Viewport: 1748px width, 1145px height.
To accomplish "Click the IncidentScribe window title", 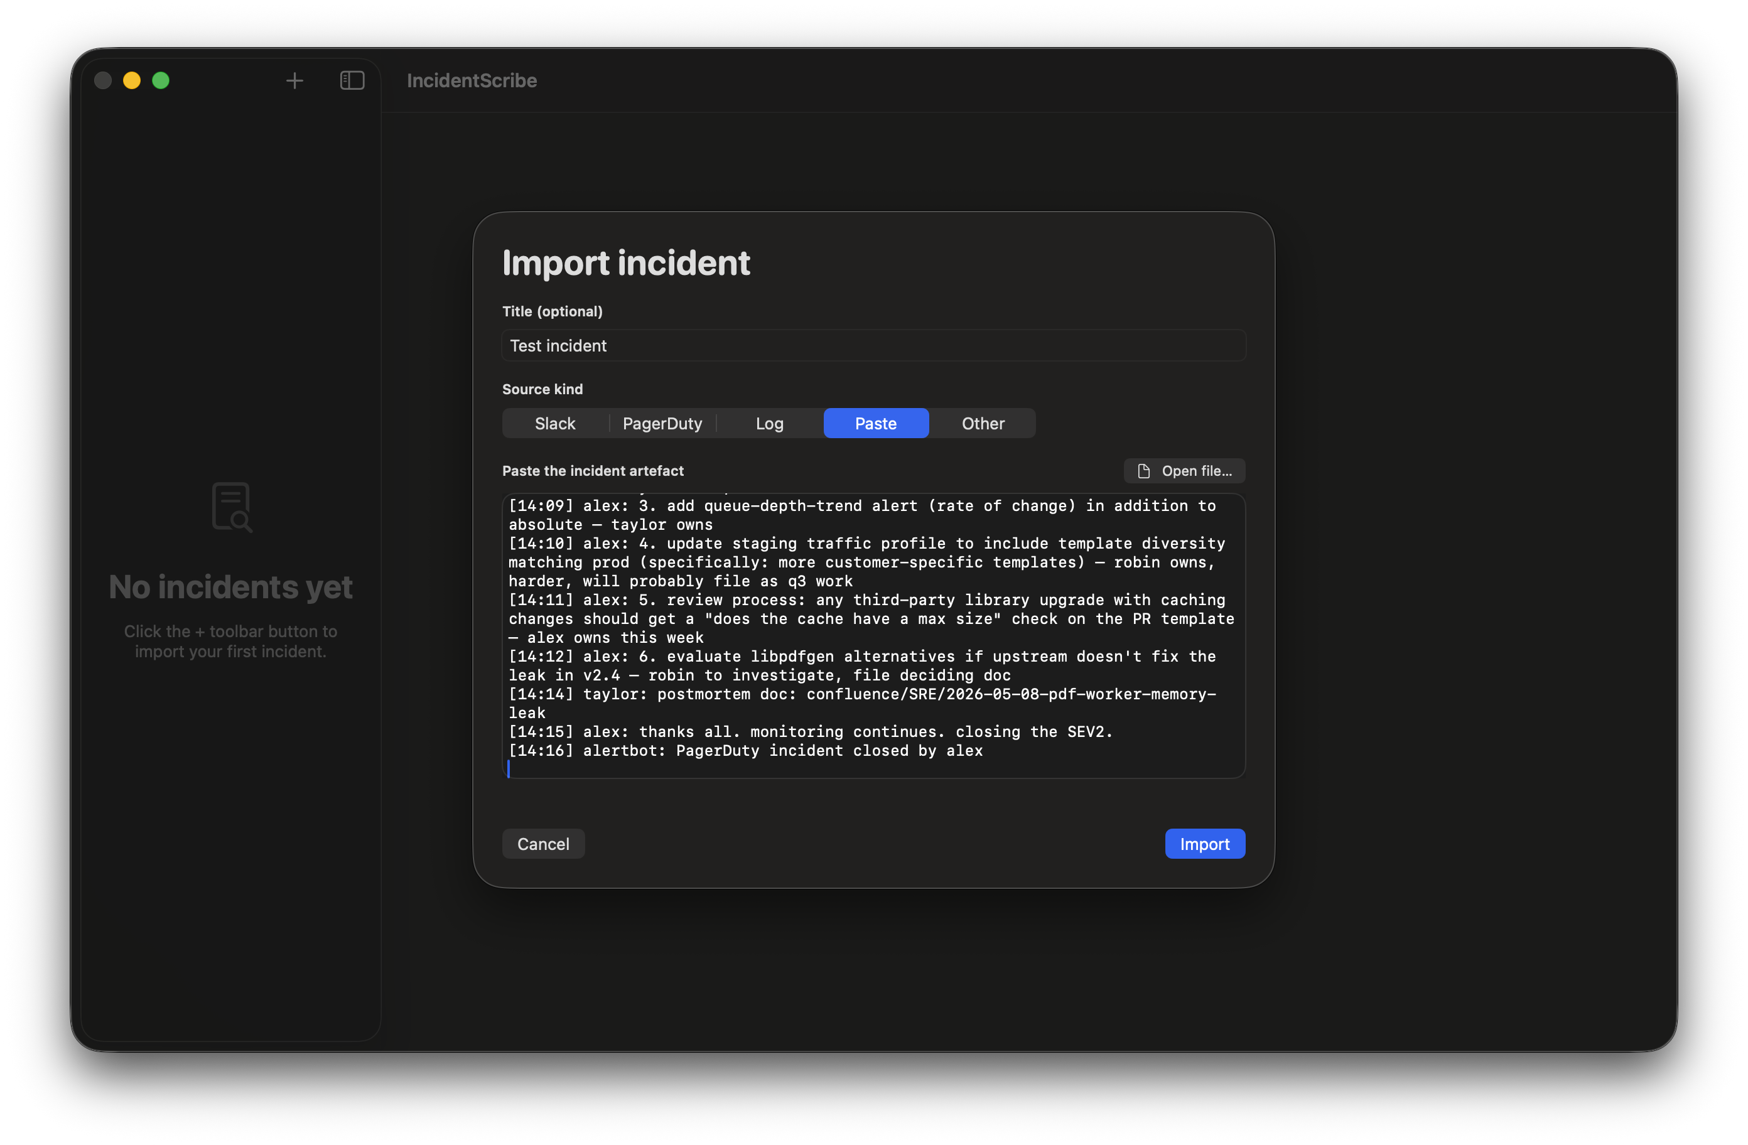I will [472, 81].
